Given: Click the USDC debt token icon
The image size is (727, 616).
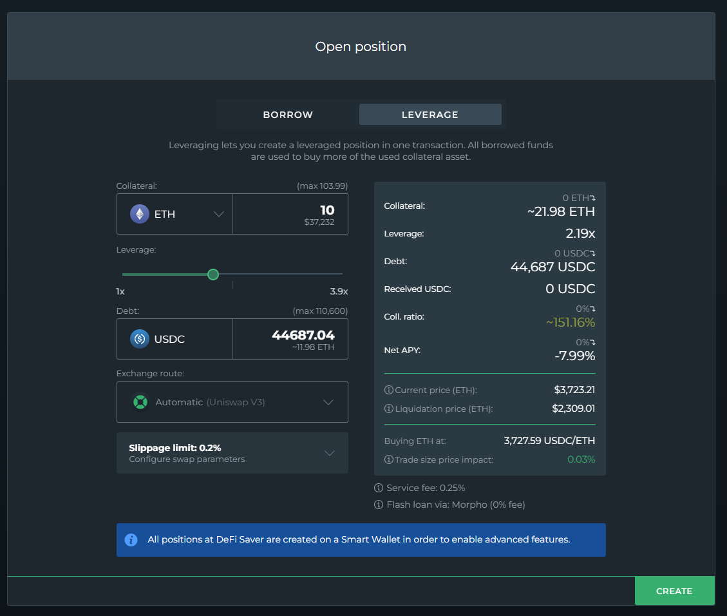Looking at the screenshot, I should click(x=140, y=339).
